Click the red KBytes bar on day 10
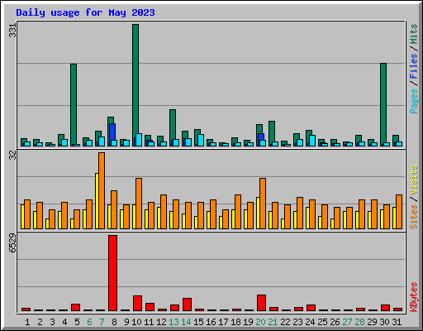The height and width of the screenshot is (331, 423). point(137,303)
